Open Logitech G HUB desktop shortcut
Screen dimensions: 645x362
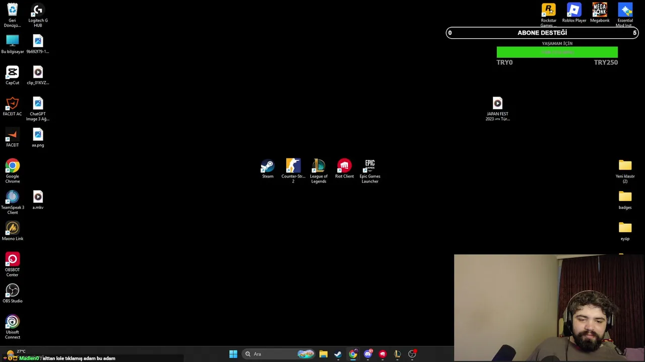(x=38, y=15)
